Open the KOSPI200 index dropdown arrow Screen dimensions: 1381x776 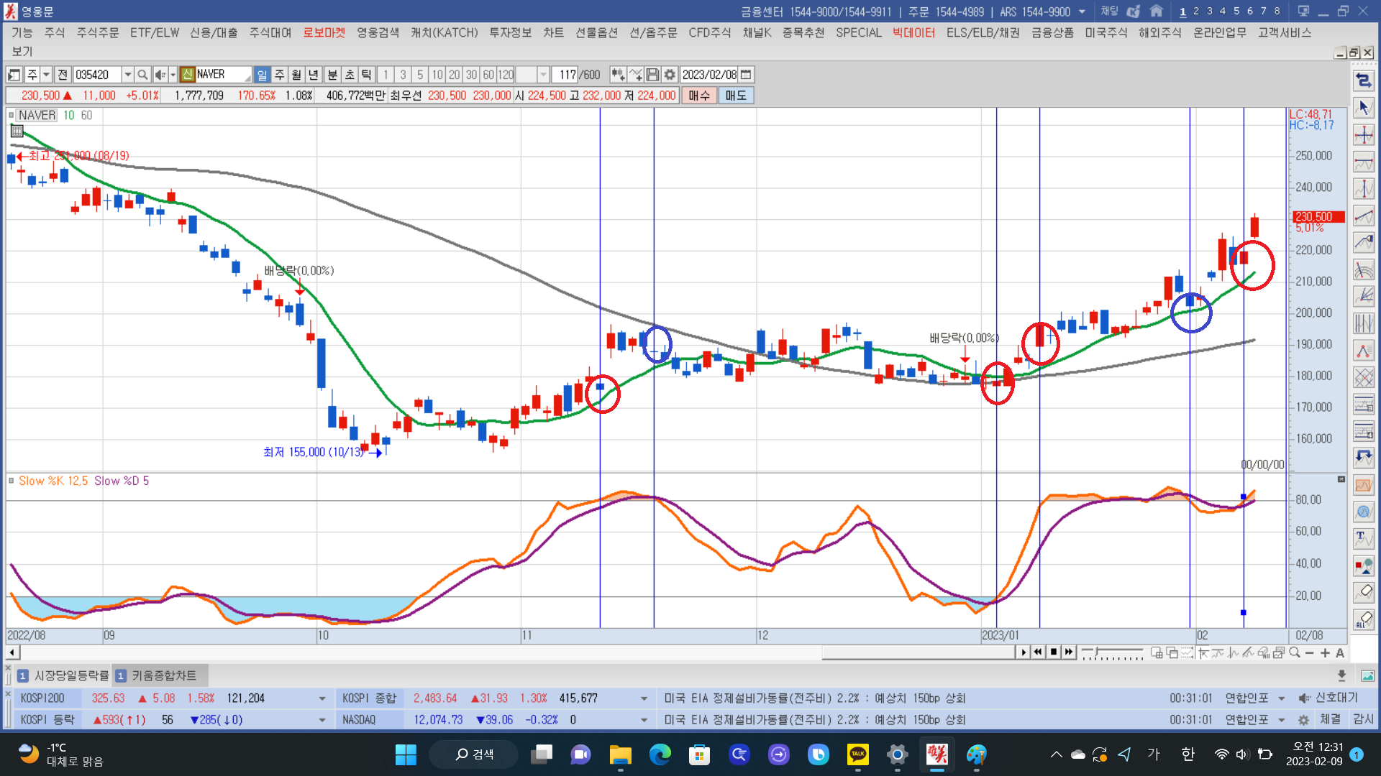(x=322, y=698)
